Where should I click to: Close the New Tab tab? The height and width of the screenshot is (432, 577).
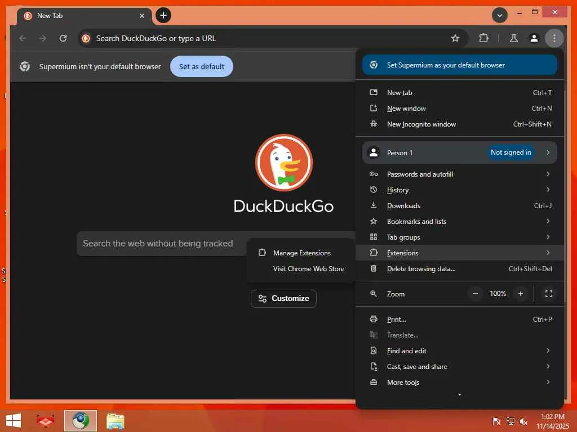click(x=141, y=16)
